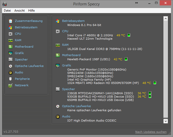Click the CPU heading in summary panel

point(65,31)
